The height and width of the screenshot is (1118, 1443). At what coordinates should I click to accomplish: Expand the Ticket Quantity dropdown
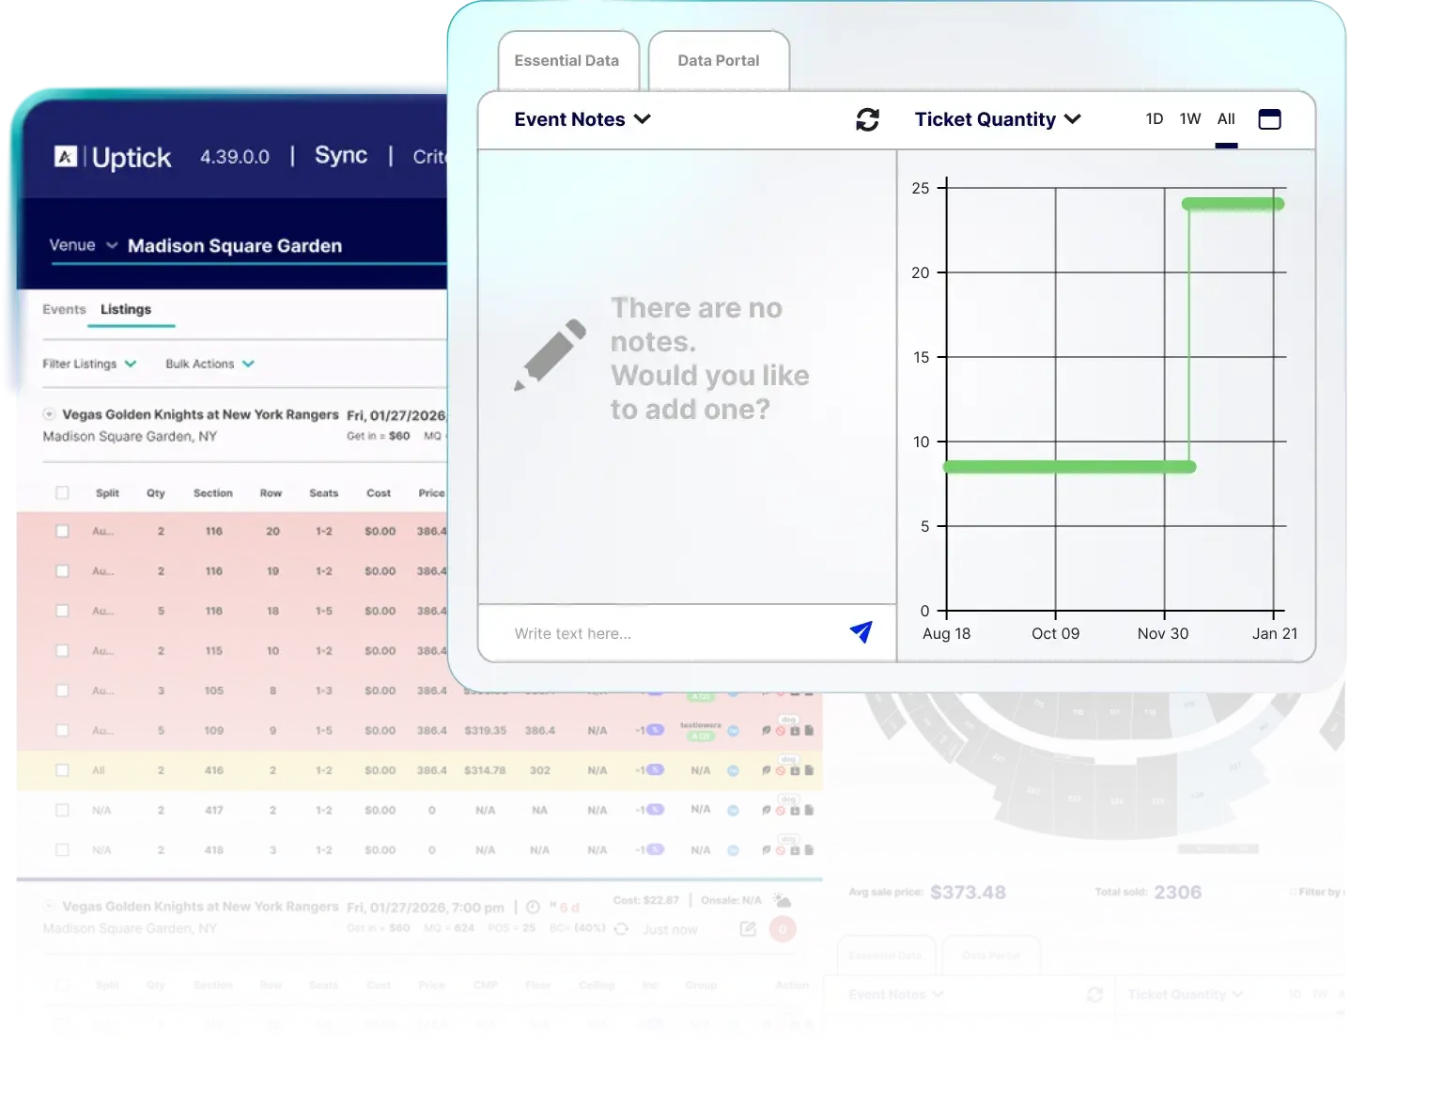coord(998,119)
